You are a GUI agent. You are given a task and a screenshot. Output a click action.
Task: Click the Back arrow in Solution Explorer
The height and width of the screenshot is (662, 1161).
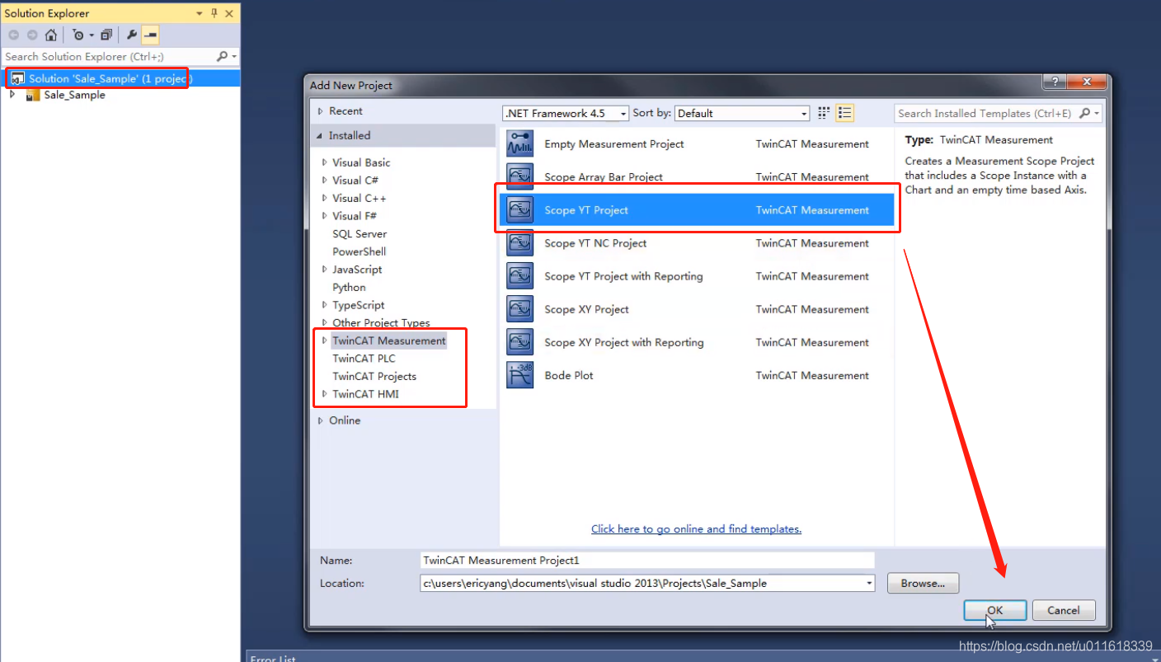tap(13, 35)
